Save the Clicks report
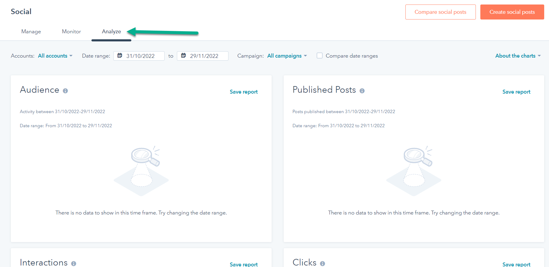This screenshot has height=267, width=549. [516, 264]
